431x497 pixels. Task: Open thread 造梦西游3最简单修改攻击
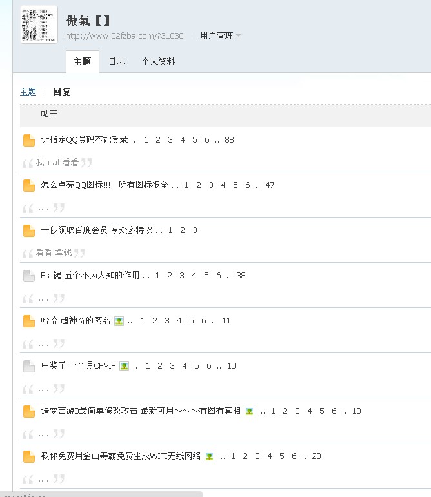(141, 411)
